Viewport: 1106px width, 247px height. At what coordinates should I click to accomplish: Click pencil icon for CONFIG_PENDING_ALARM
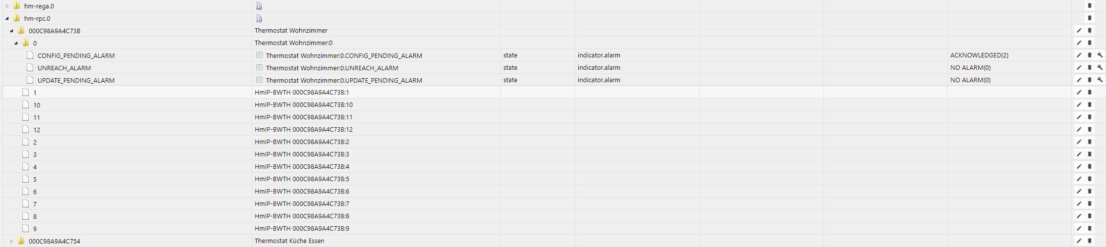[1079, 55]
